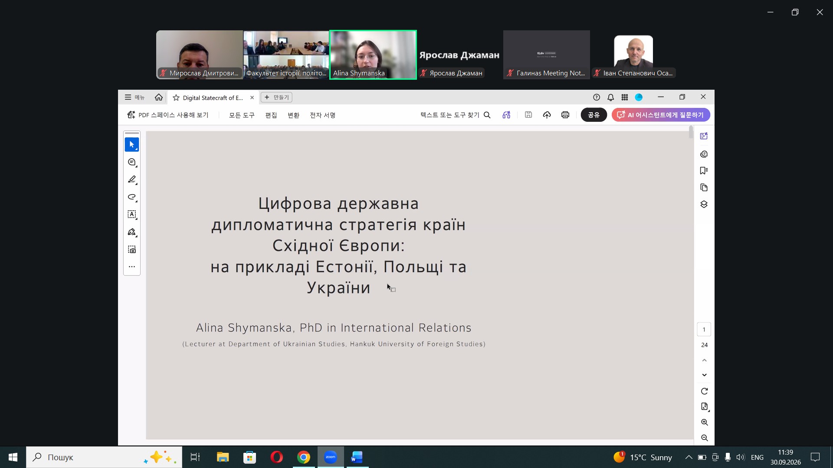This screenshot has width=833, height=468.
Task: Upload file to cloud icon
Action: coord(547,115)
